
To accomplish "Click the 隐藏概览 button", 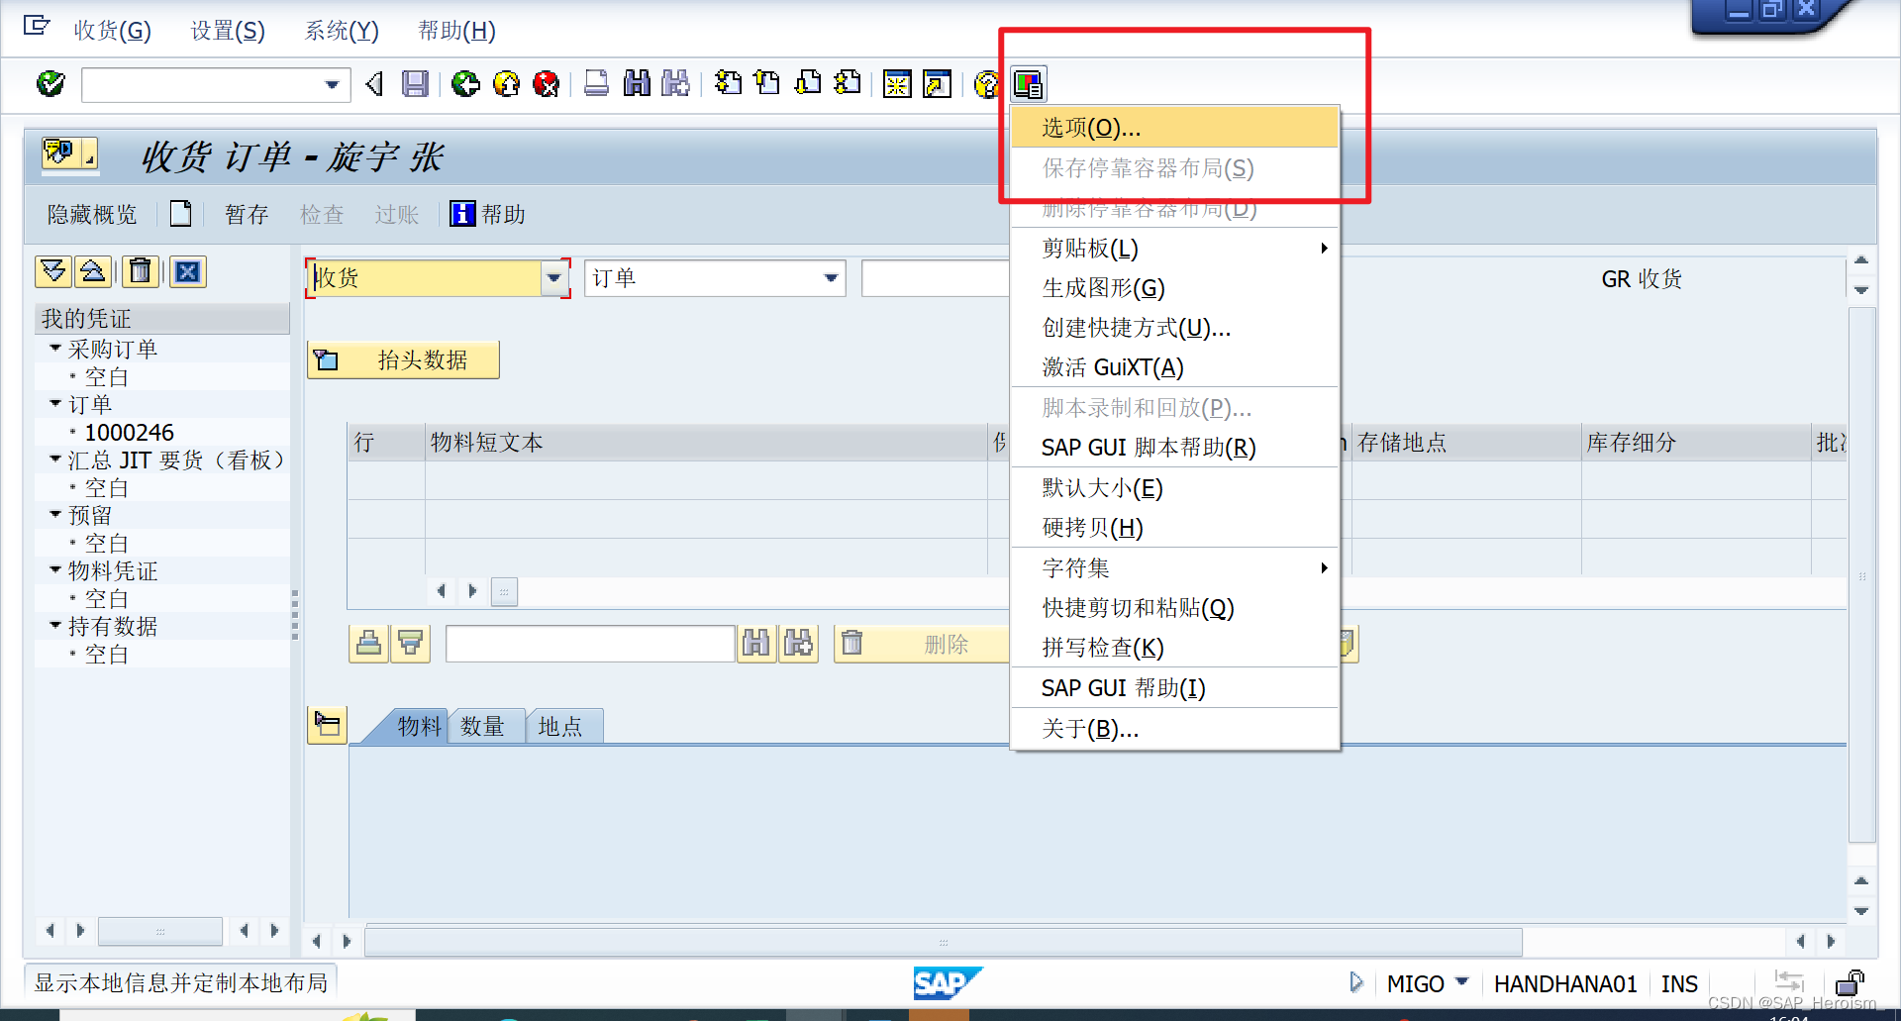I will (x=91, y=214).
